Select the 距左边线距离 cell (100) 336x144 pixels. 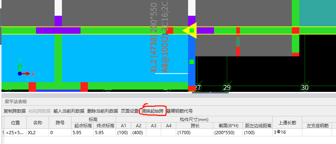point(258,132)
